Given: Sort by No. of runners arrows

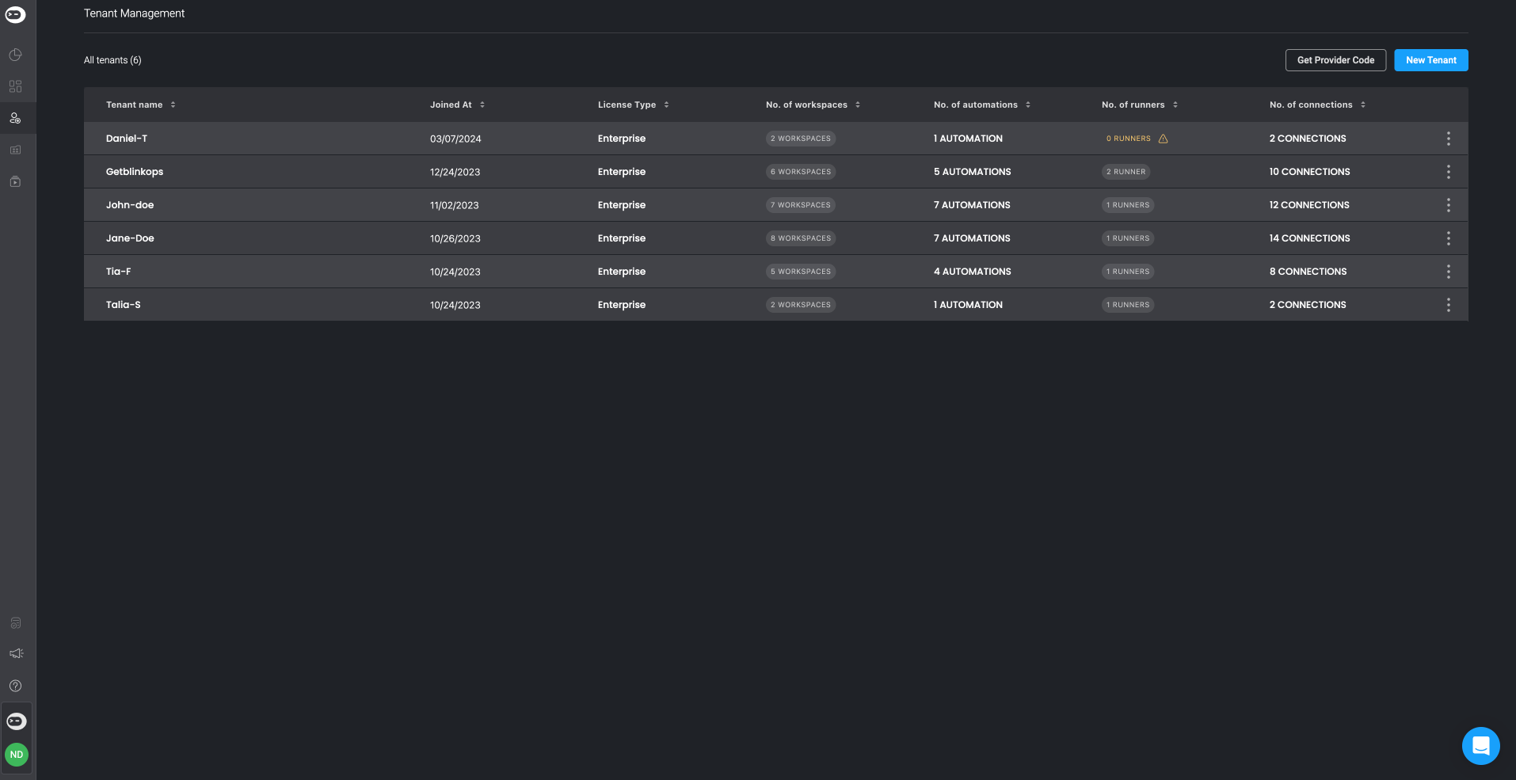Looking at the screenshot, I should point(1175,105).
